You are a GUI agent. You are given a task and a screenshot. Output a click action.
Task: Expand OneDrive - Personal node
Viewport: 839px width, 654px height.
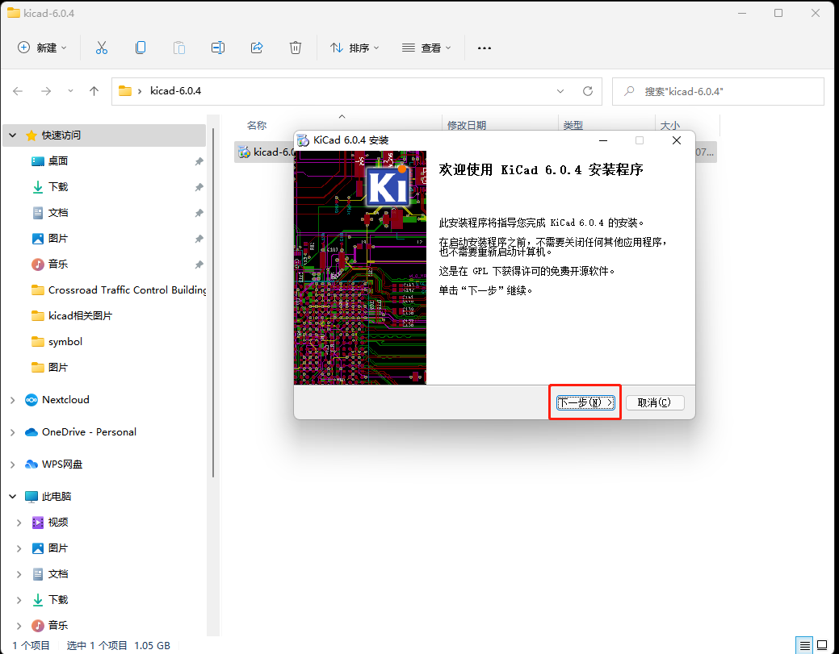(x=13, y=432)
